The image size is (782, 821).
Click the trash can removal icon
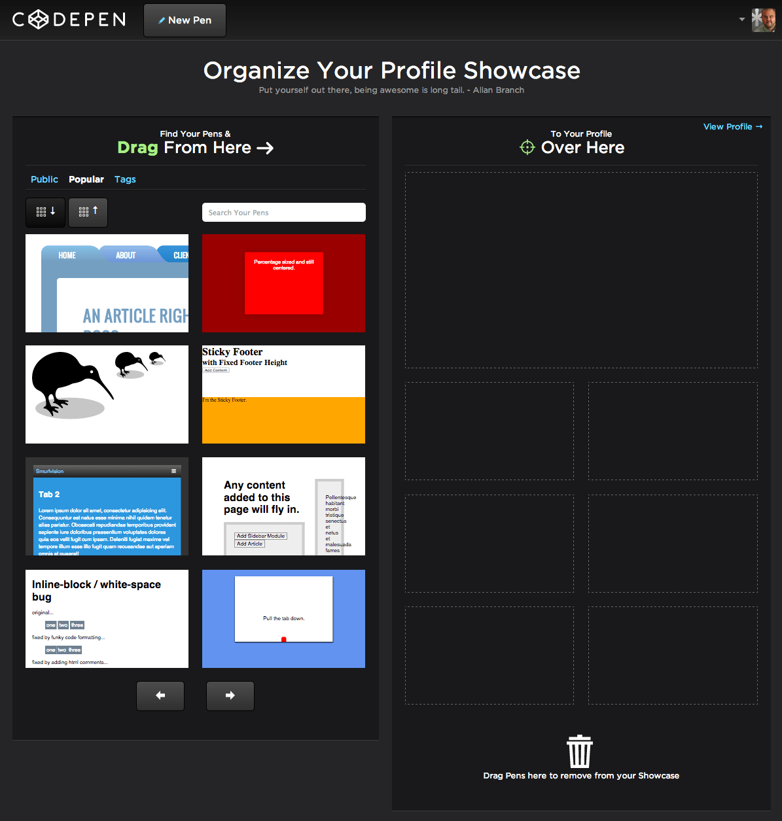point(580,750)
